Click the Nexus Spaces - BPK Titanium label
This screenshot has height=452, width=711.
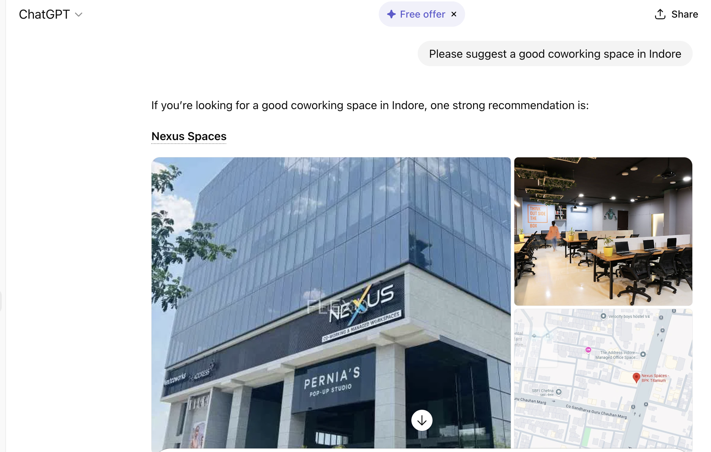[655, 378]
